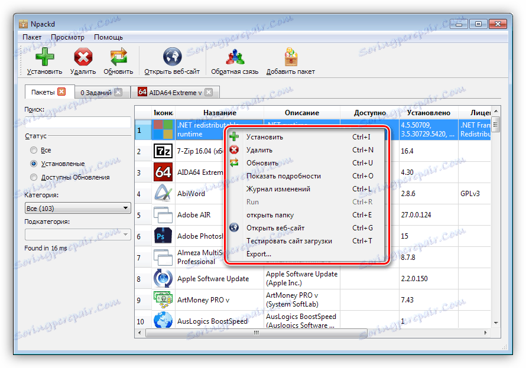
Task: Click installed version 2.2.0.150 cell
Action: (x=428, y=279)
